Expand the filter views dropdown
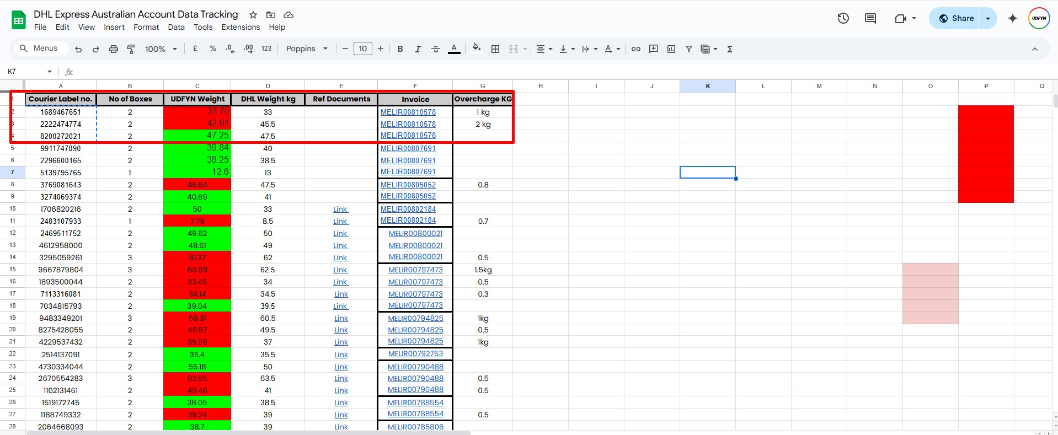1058x435 pixels. coord(715,49)
